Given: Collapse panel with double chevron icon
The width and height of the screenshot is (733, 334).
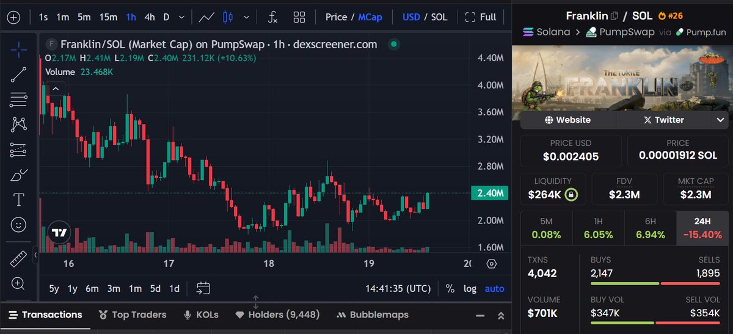Looking at the screenshot, I should [x=500, y=316].
